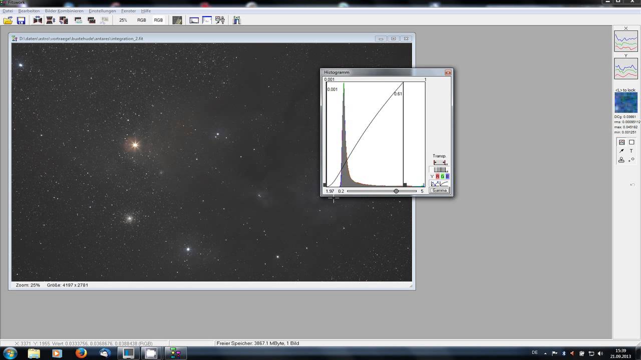Viewport: 641px width, 360px height.
Task: Save the image with the floppy disk icon
Action: (21, 20)
